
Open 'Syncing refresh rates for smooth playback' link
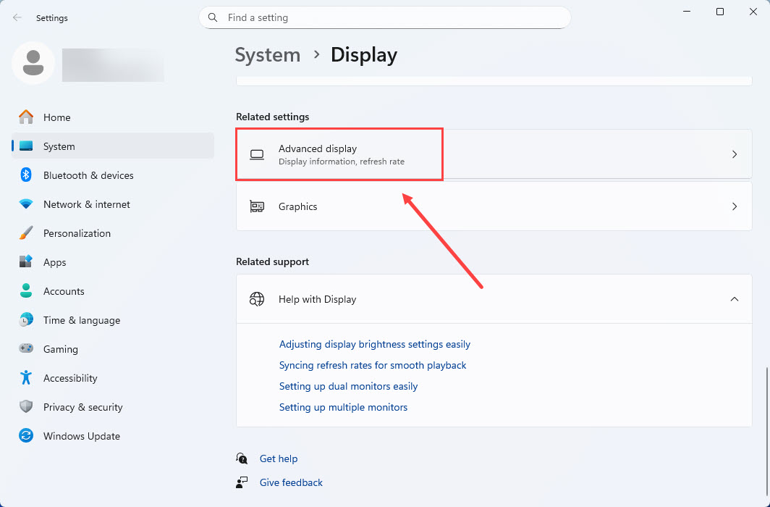[x=373, y=365]
